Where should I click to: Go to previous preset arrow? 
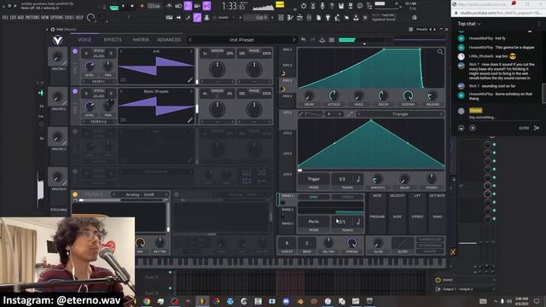tap(190, 40)
